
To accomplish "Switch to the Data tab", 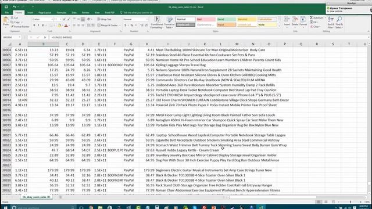I will point(74,13).
